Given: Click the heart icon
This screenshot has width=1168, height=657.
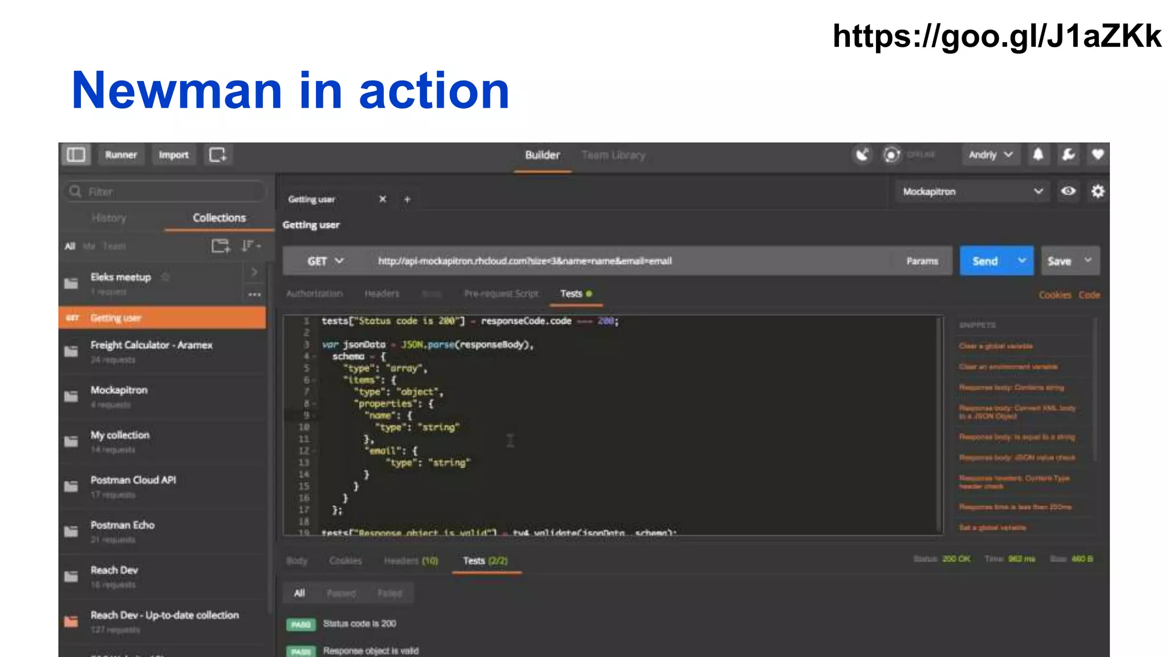Looking at the screenshot, I should point(1097,155).
